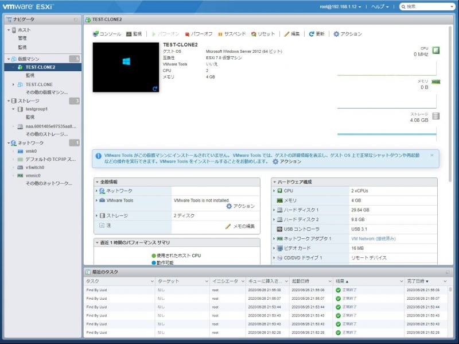Click the CPU usage chip icon
This screenshot has width=459, height=344.
point(436,50)
